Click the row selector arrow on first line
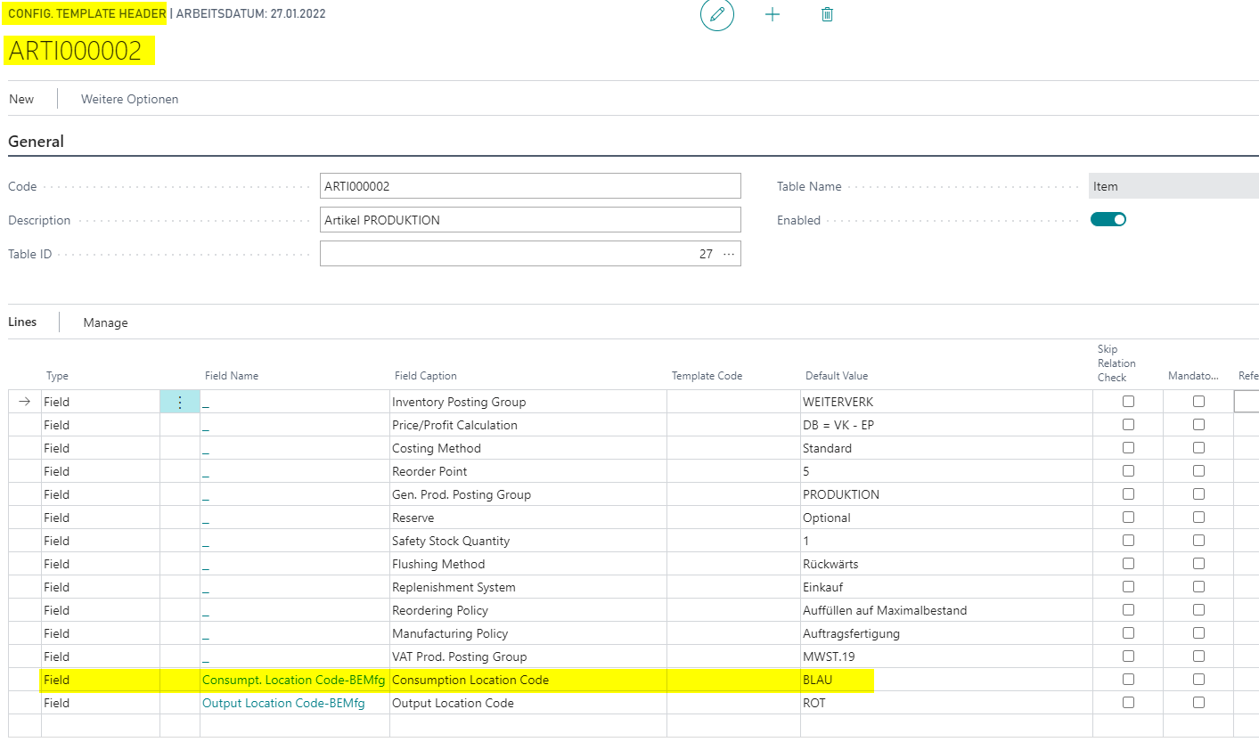 (25, 402)
